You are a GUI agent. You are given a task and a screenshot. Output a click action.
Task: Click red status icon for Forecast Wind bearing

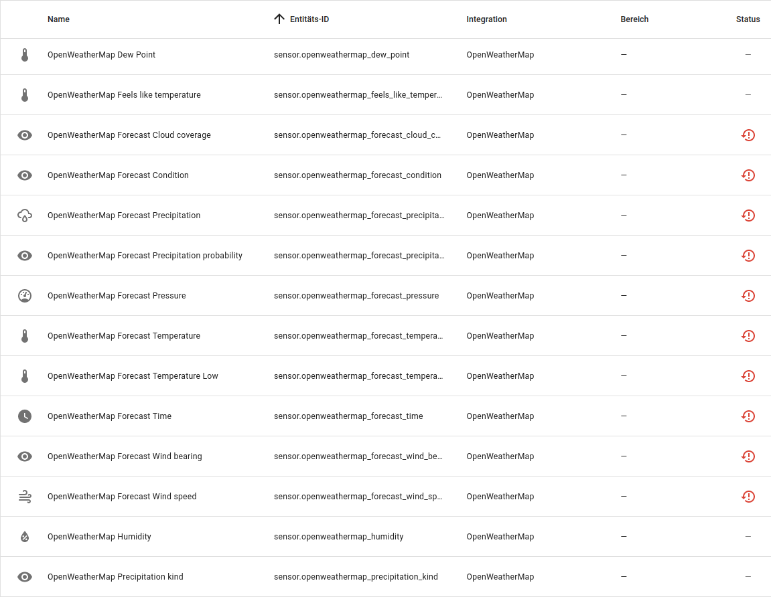coord(748,456)
